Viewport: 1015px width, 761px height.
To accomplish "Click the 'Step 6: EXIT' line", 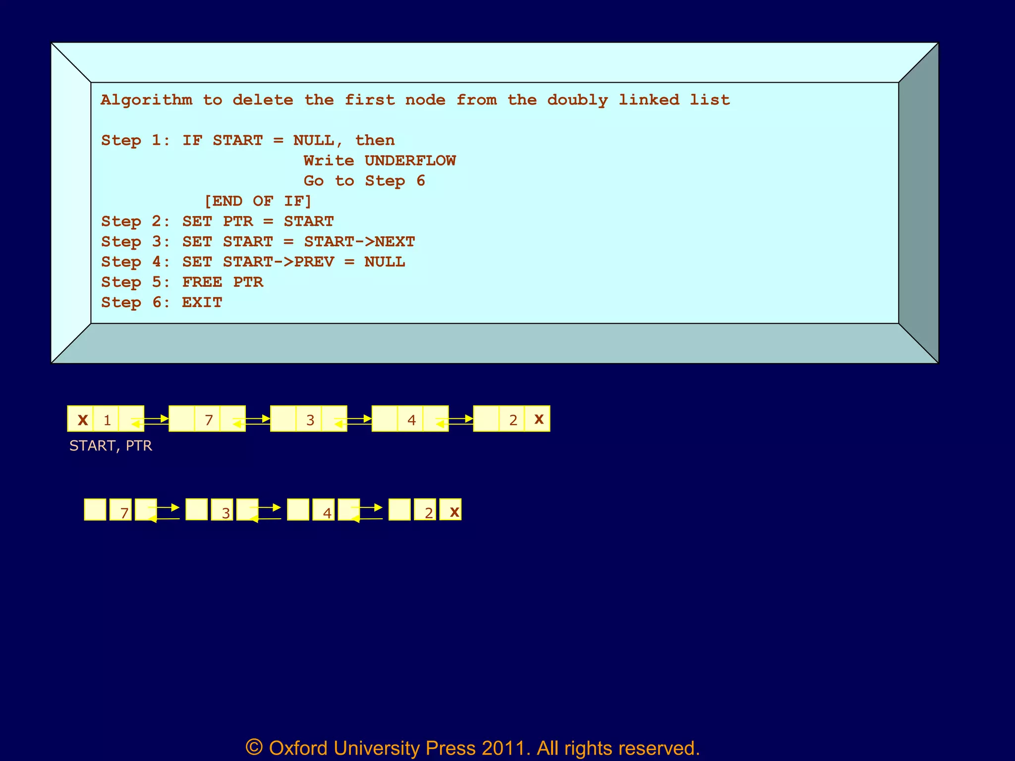I will coord(162,303).
